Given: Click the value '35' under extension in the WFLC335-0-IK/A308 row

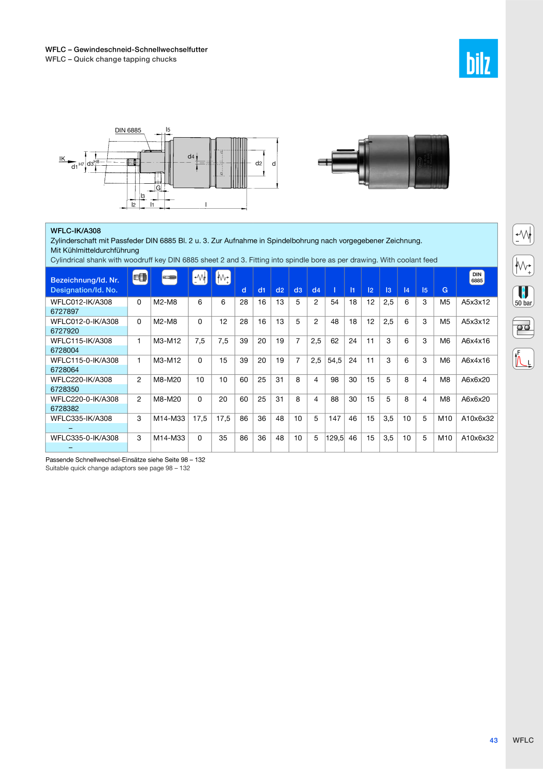Looking at the screenshot, I should (223, 438).
